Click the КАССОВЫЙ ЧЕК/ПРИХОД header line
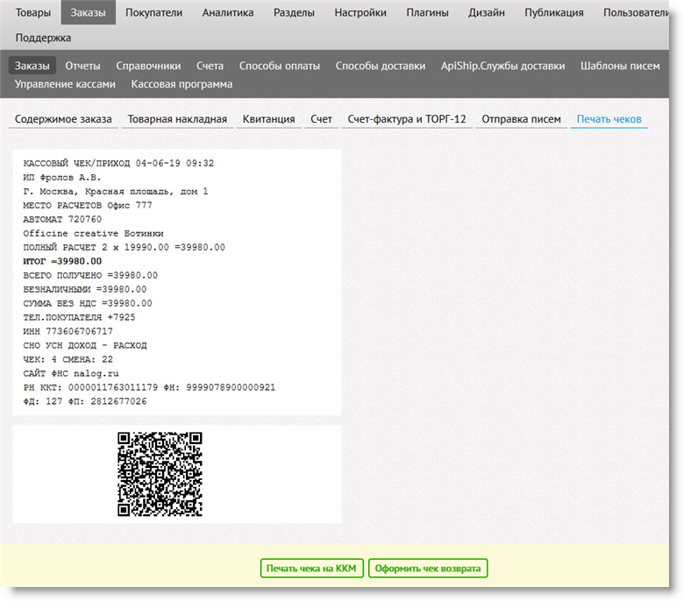Screen dimensions: 683x601 tap(118, 163)
